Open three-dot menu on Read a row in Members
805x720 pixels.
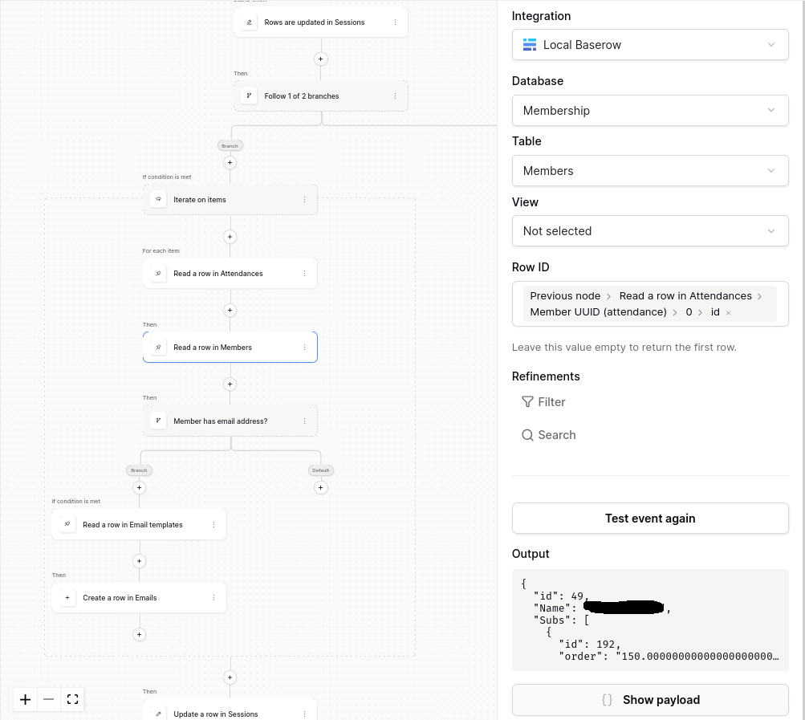coord(305,348)
